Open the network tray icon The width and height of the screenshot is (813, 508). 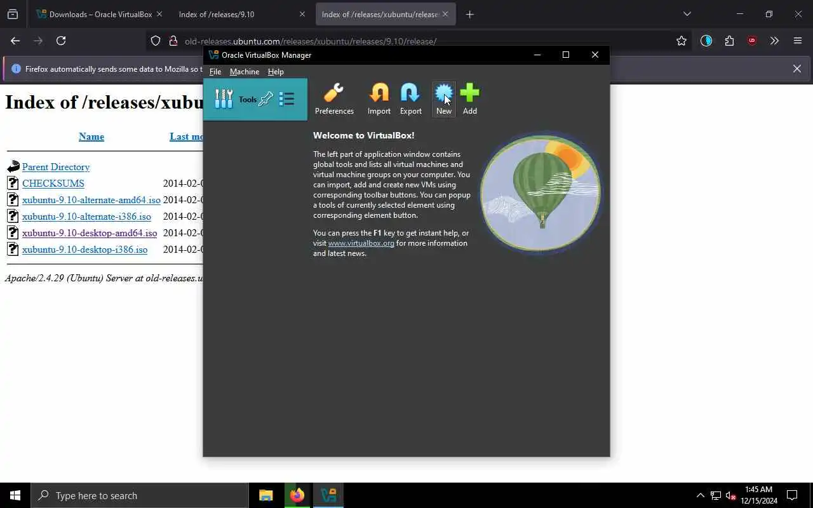[x=716, y=495]
